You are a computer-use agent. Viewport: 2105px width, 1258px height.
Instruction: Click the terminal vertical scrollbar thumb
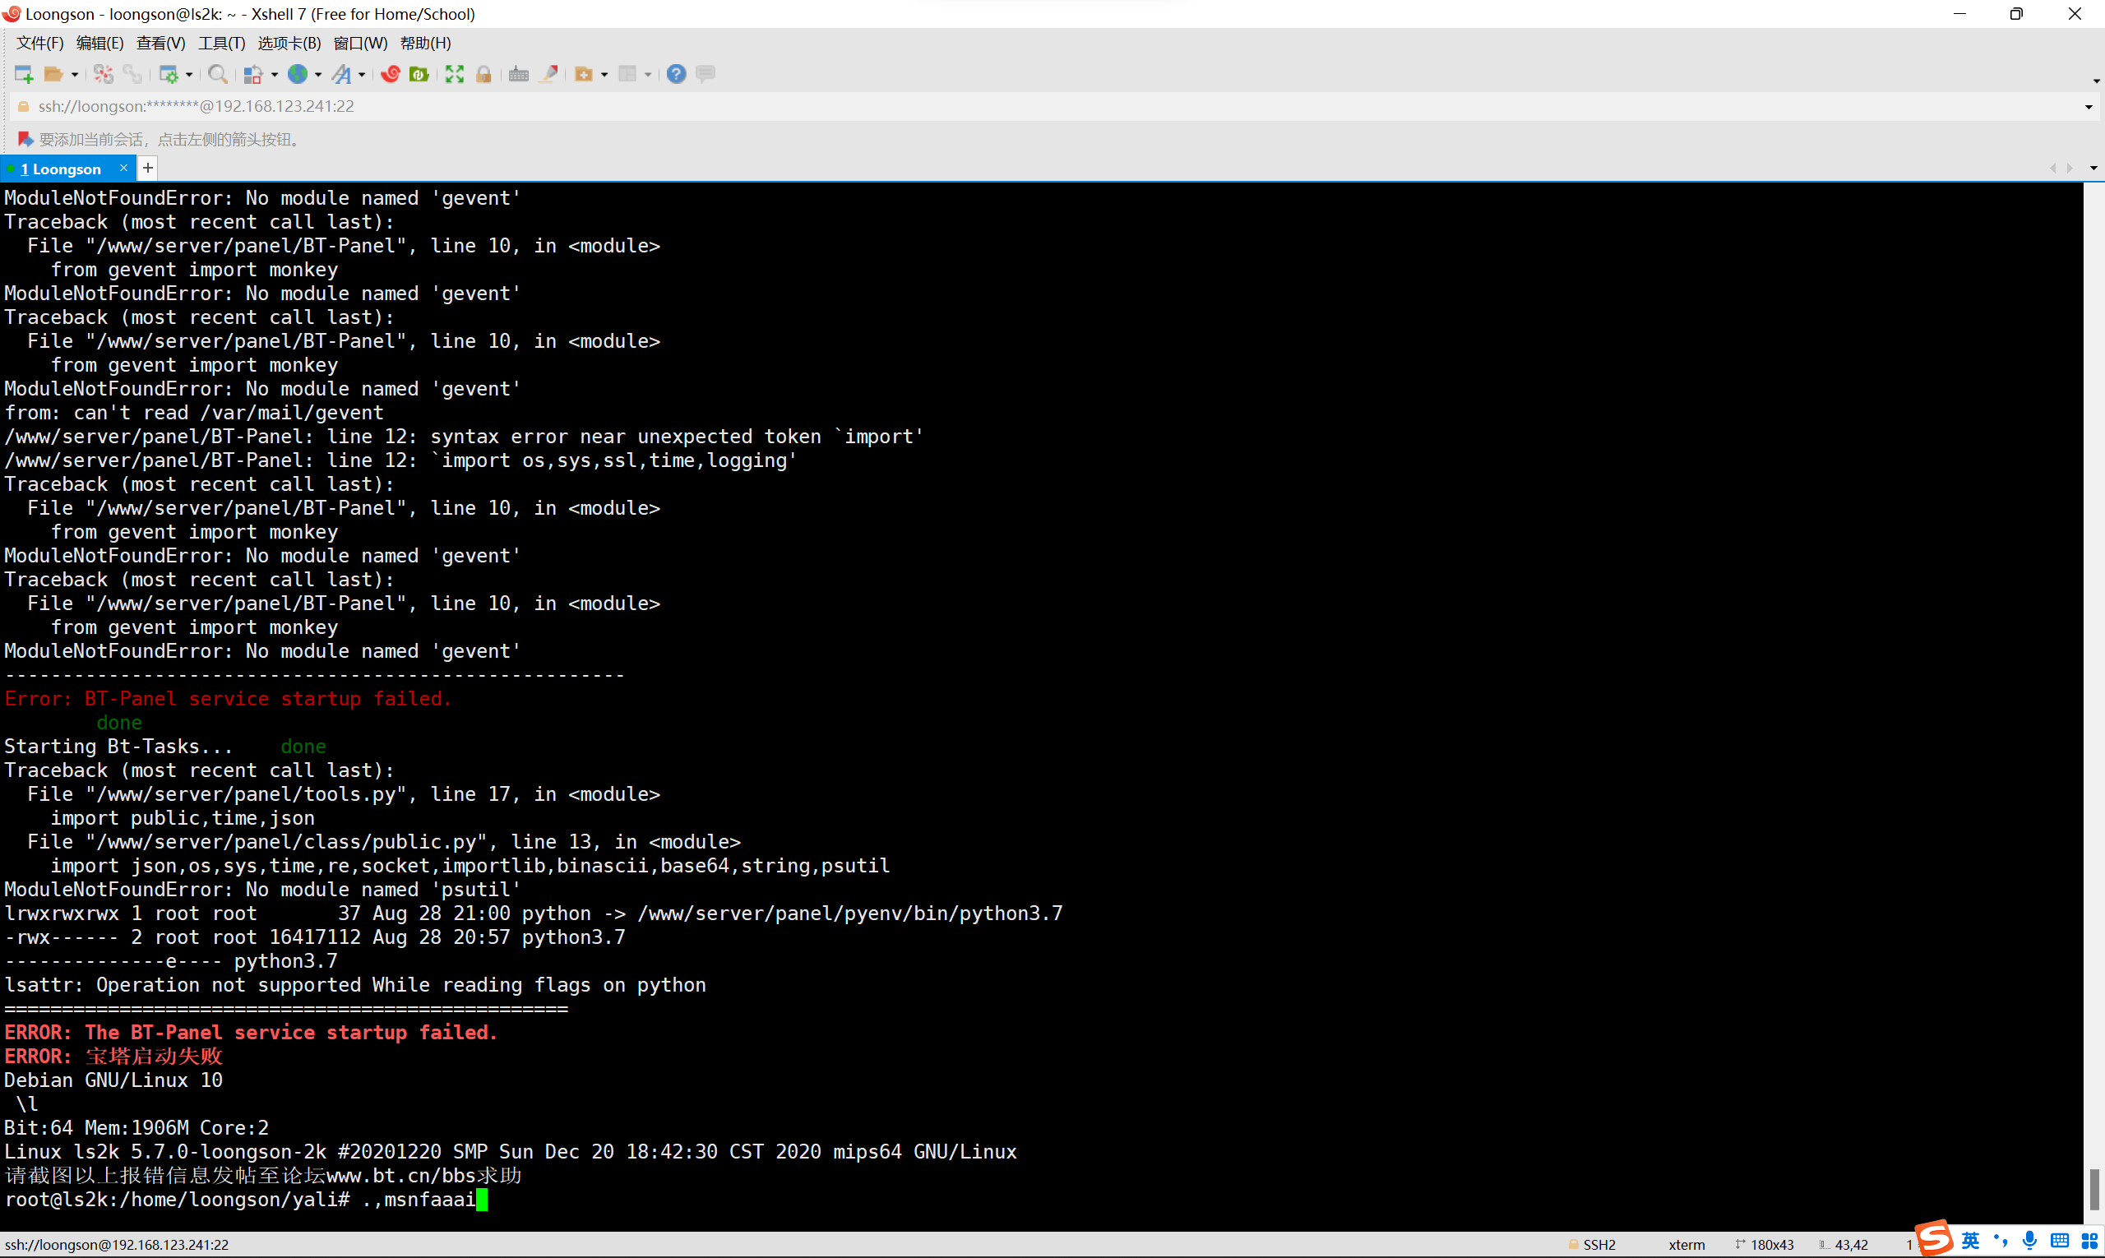(x=2094, y=1189)
